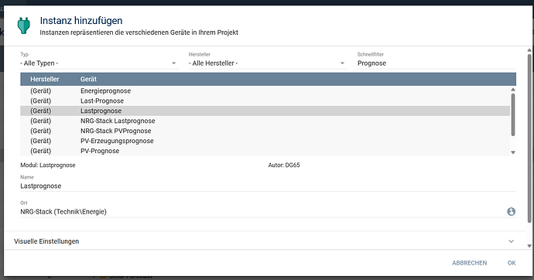Viewport: 534px width, 280px height.
Task: Click the Autor: DG65 text
Action: click(284, 166)
